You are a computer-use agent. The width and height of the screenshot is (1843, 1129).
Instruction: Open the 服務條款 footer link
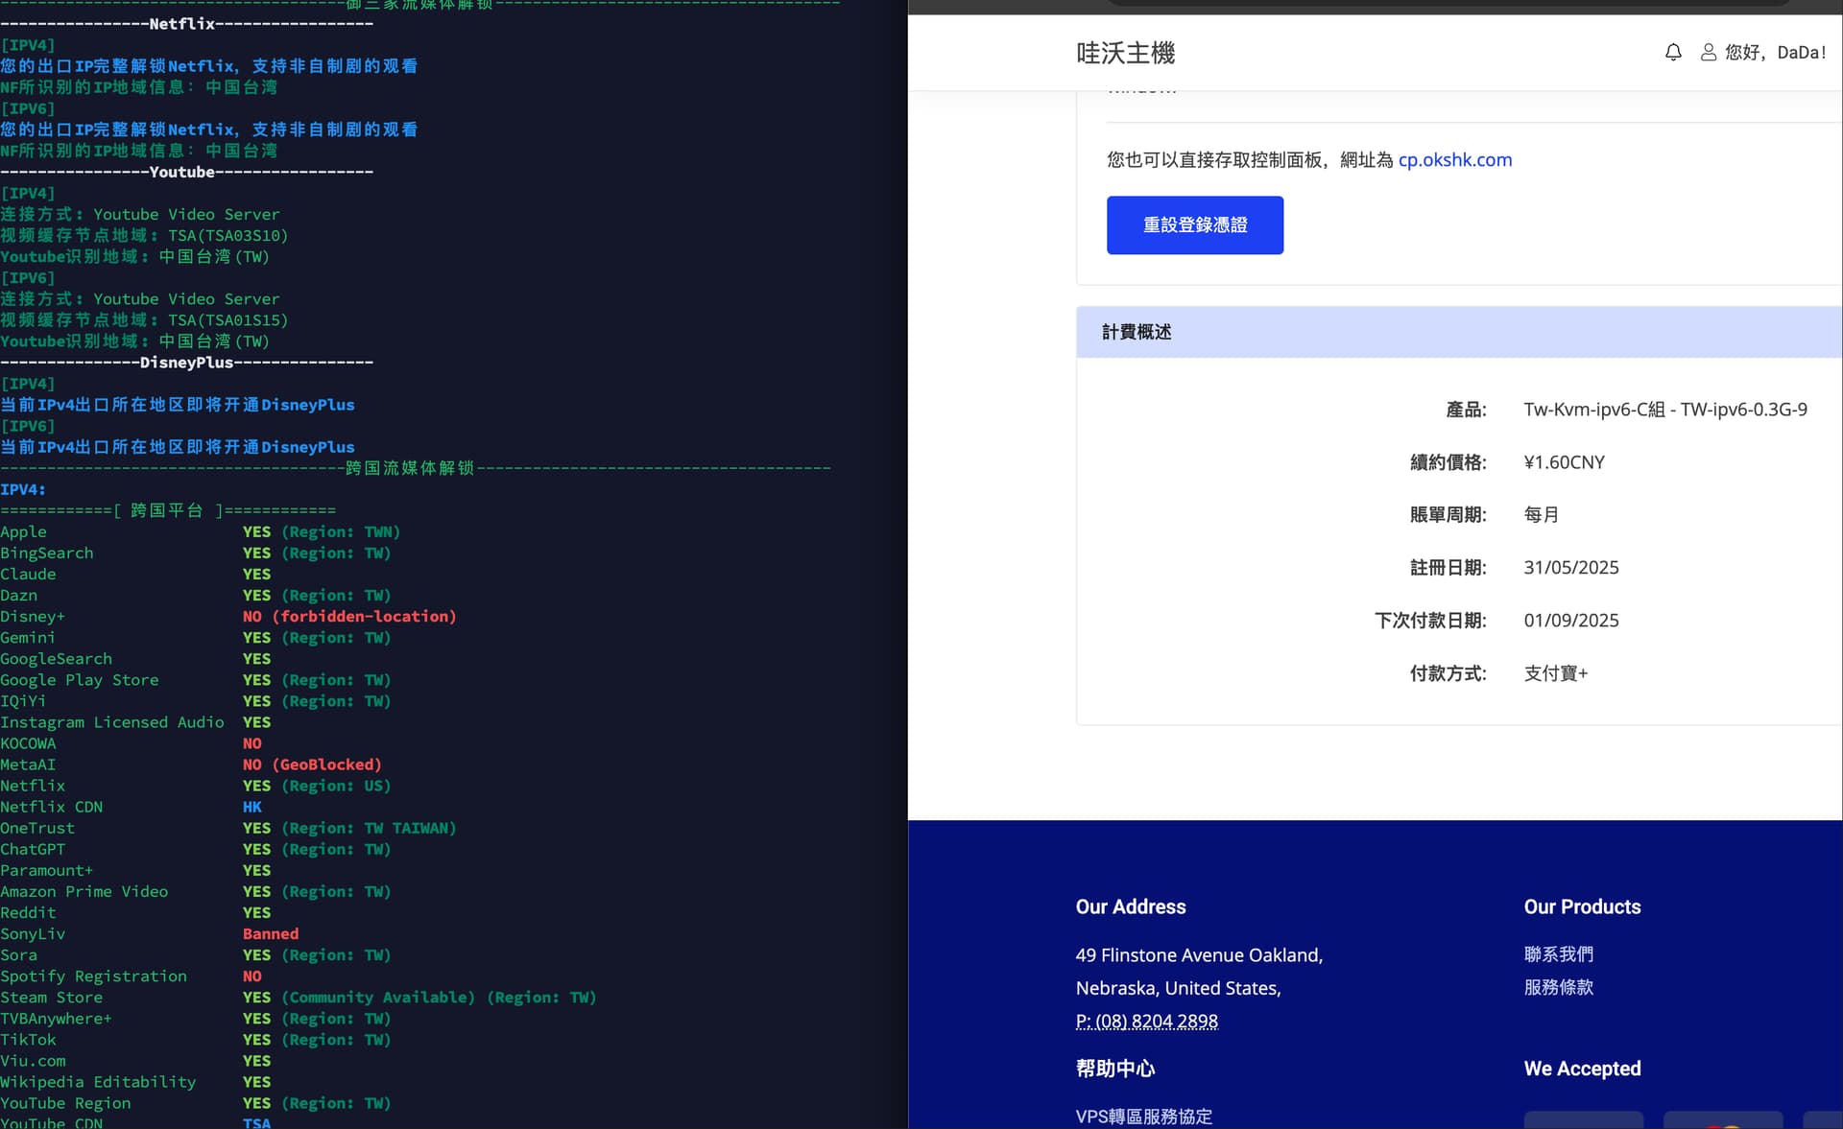[x=1558, y=987]
